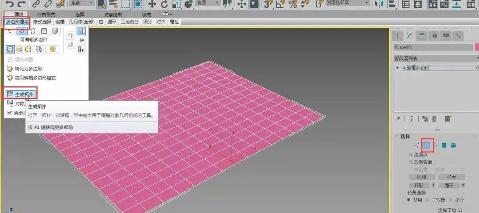
Task: Open the 三角剖分 ribbon panel
Action: 130,22
